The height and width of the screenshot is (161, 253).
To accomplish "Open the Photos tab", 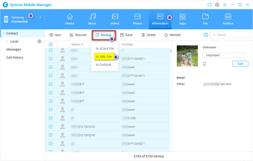I will coord(138,19).
